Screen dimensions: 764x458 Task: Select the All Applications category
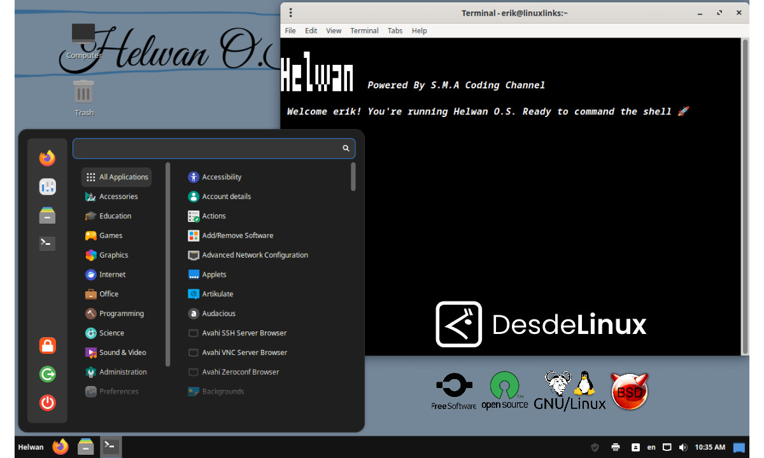click(117, 177)
